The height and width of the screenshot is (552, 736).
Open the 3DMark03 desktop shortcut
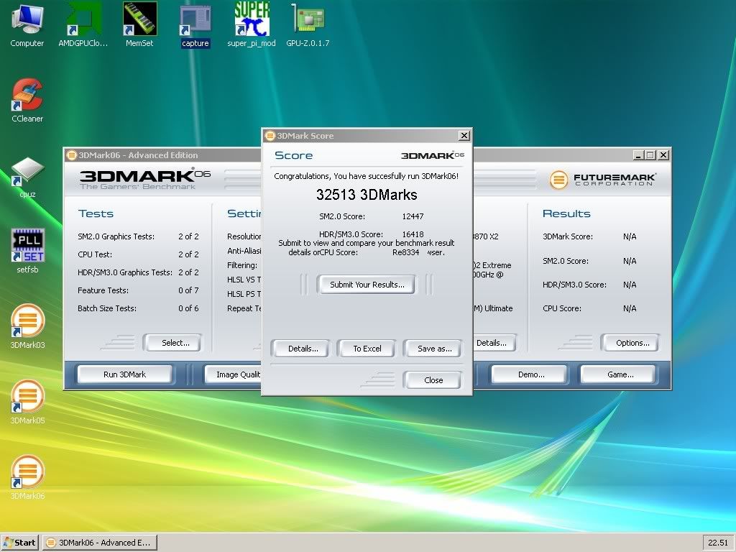pos(27,326)
